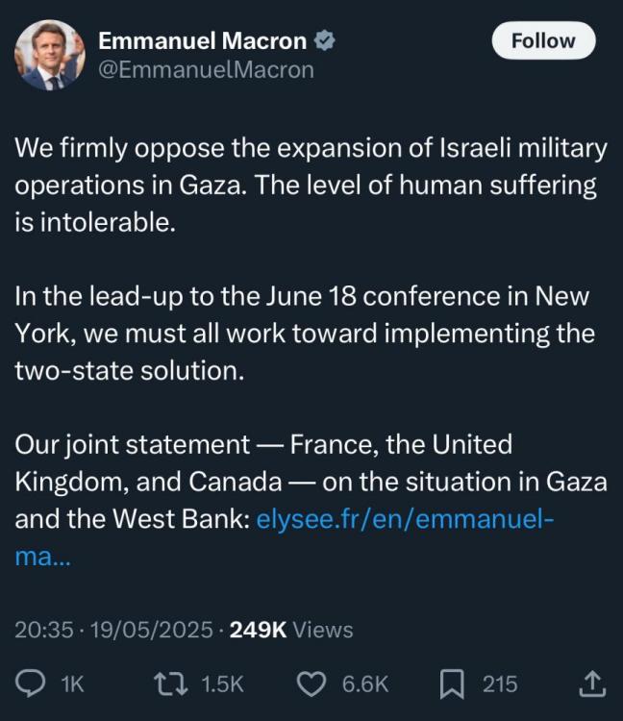Click the paragraph about the June 18 conference
Screen dimensions: 623x721
[305, 334]
